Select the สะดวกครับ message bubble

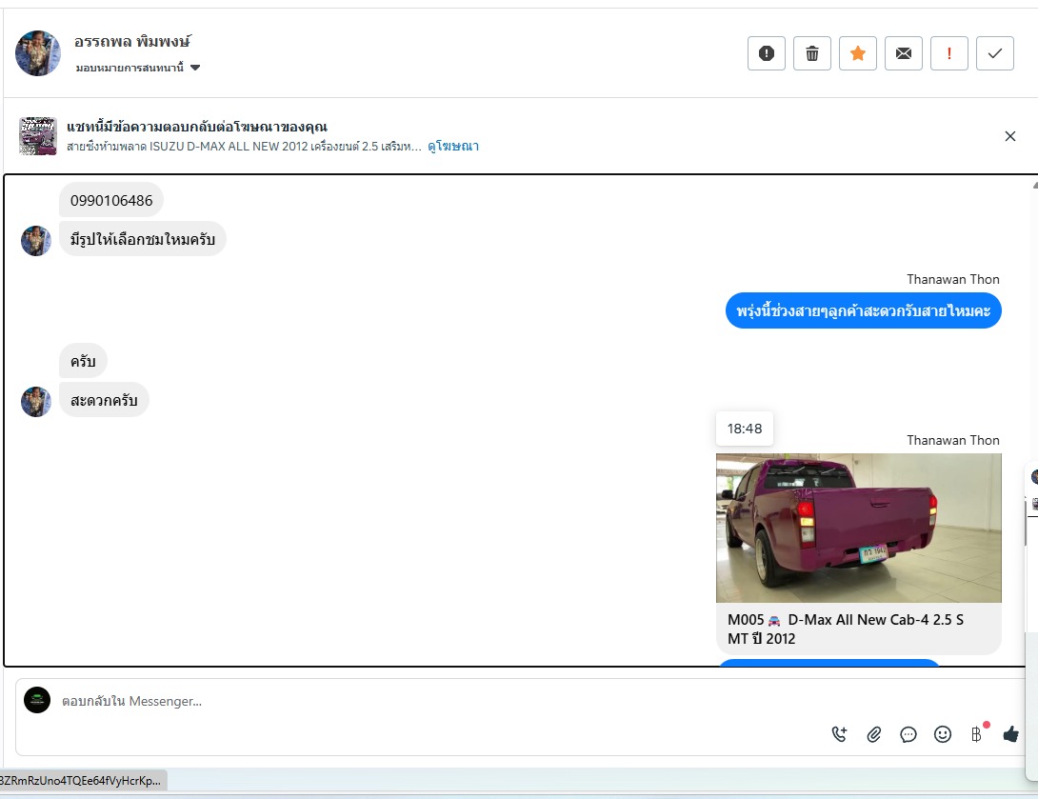104,400
